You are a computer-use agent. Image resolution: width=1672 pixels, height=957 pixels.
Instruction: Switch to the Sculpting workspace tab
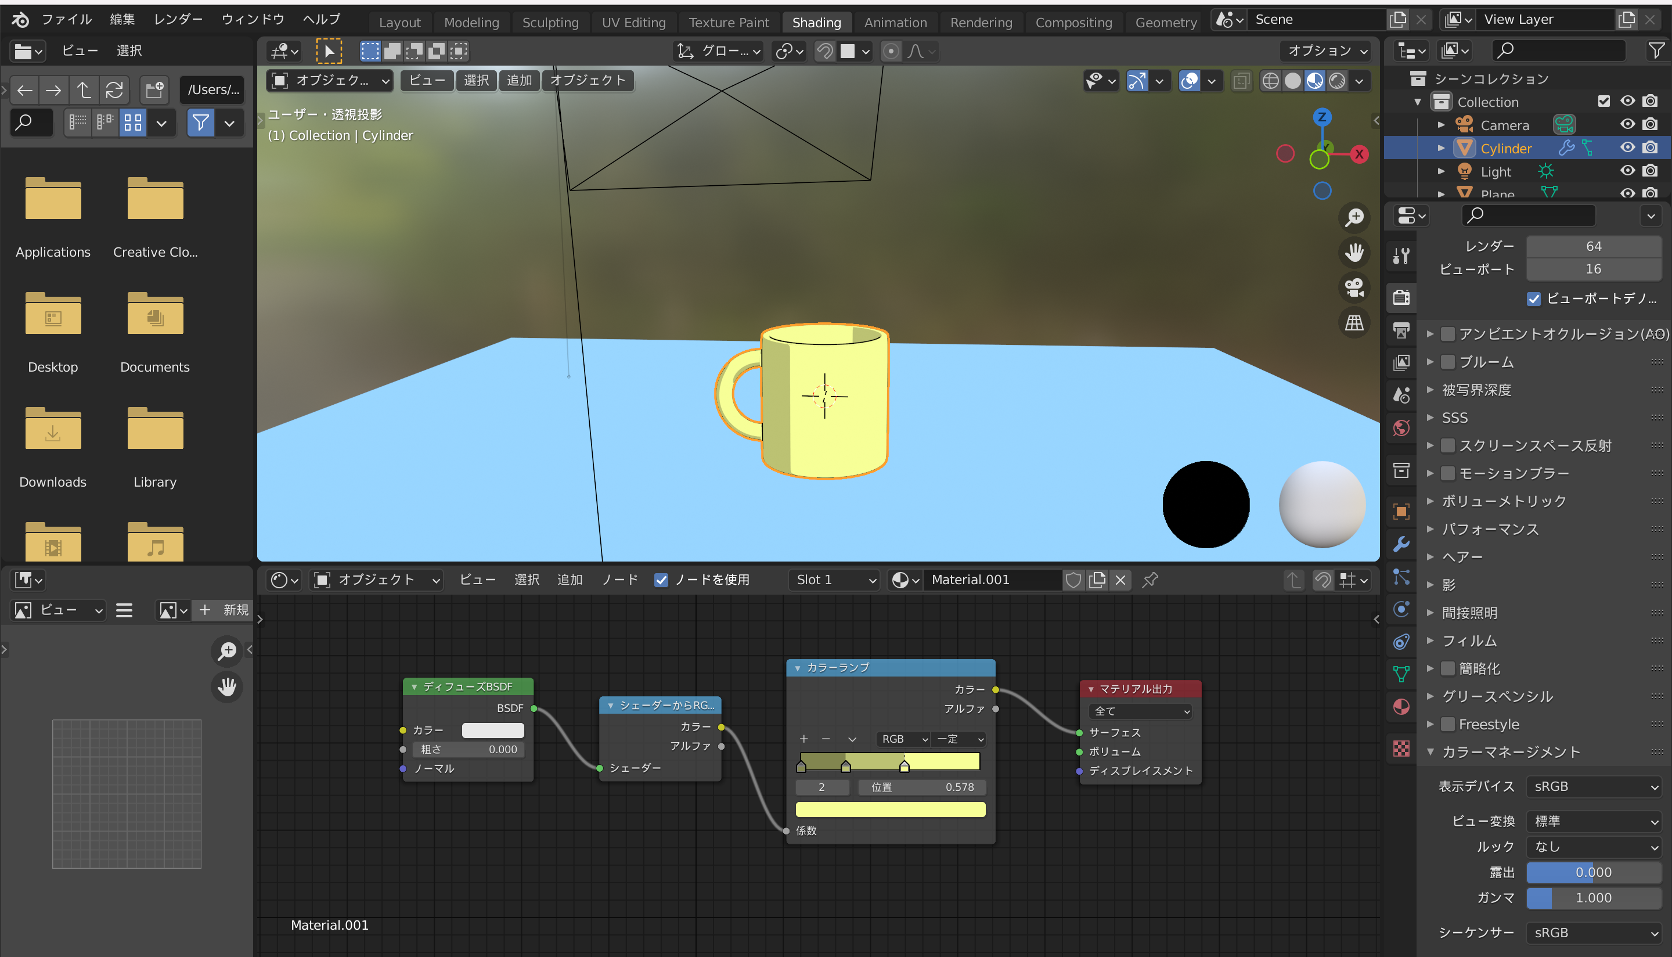click(550, 22)
